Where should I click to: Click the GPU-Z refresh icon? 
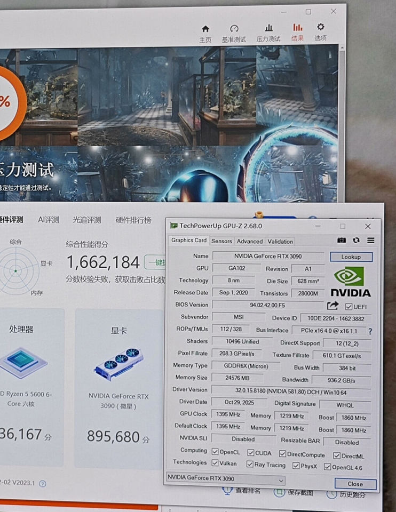pyautogui.click(x=356, y=241)
